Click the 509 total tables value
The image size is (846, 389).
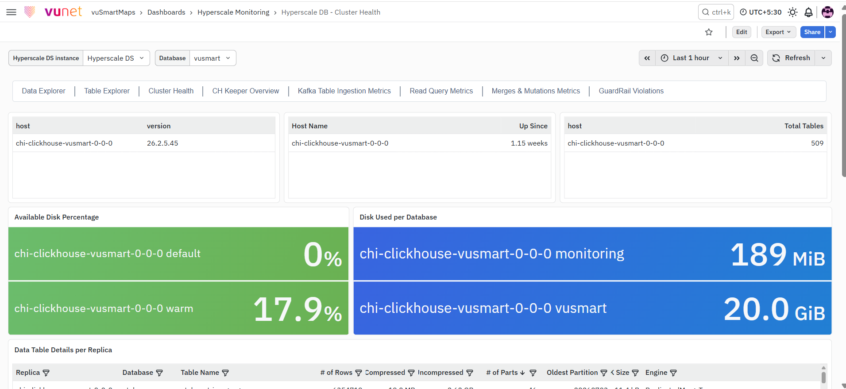(817, 143)
